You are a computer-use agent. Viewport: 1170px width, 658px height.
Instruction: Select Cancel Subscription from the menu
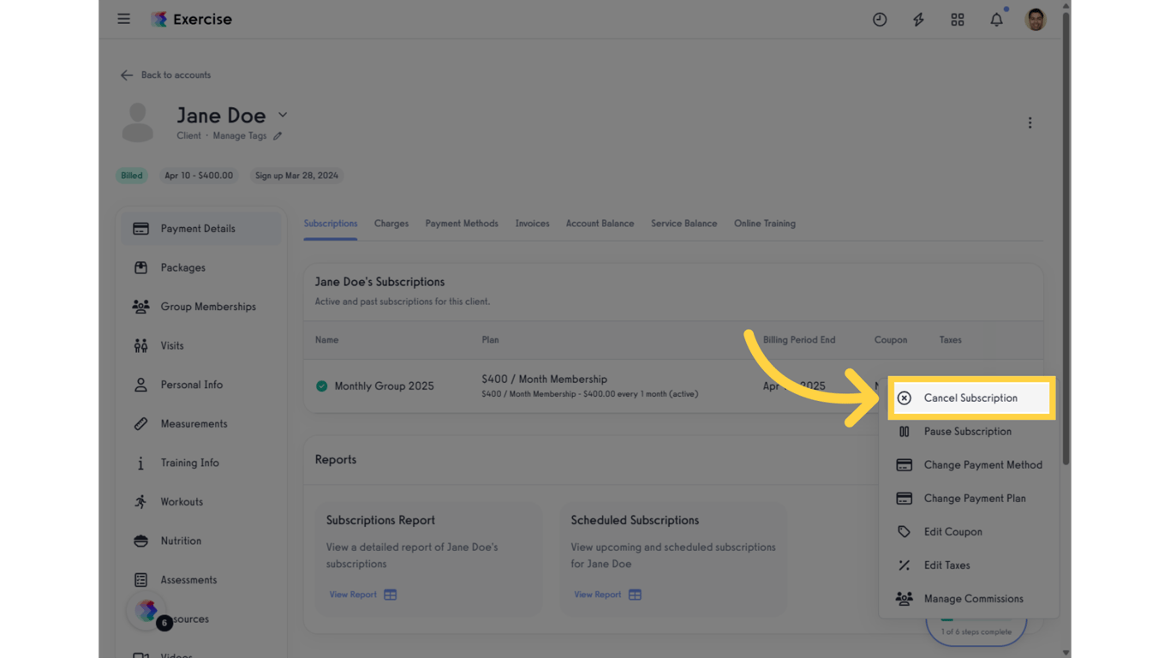[x=970, y=398]
